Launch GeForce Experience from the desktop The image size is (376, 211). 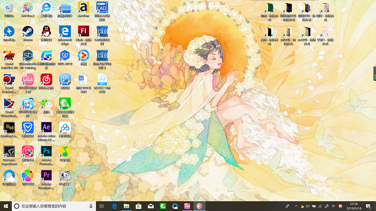[9, 156]
